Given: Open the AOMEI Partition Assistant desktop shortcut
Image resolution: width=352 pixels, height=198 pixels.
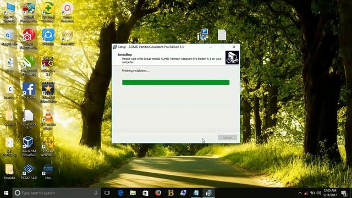Looking at the screenshot, I should [29, 13].
